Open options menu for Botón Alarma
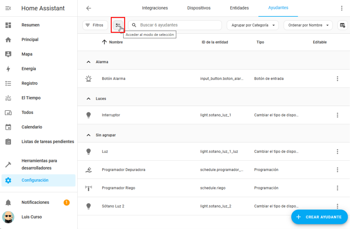 (x=337, y=78)
